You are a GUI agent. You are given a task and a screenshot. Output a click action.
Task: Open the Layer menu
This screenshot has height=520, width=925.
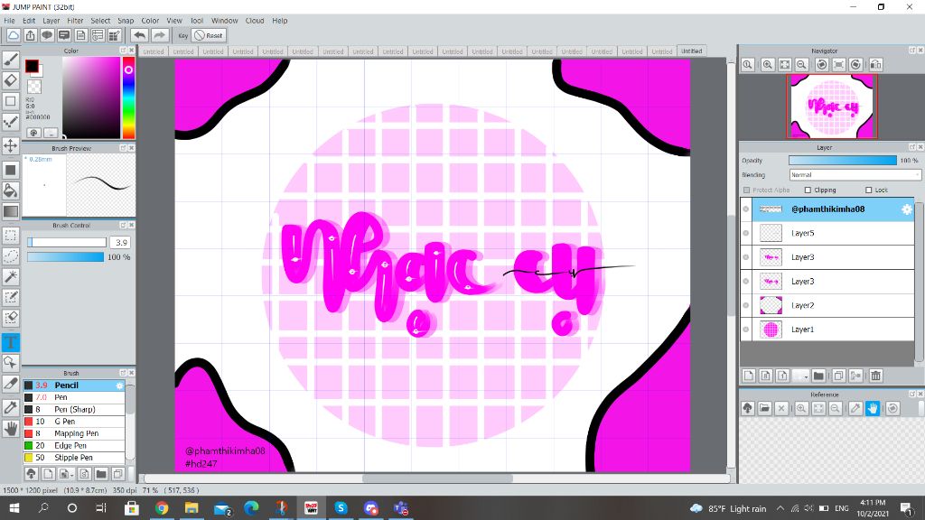(51, 21)
